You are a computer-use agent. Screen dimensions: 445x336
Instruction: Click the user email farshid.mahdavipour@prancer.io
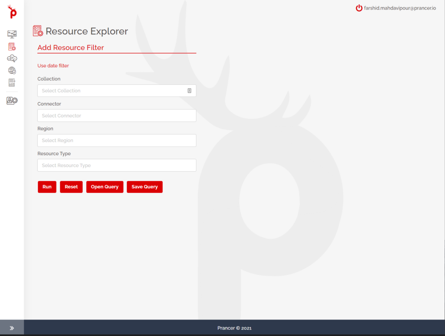[400, 8]
